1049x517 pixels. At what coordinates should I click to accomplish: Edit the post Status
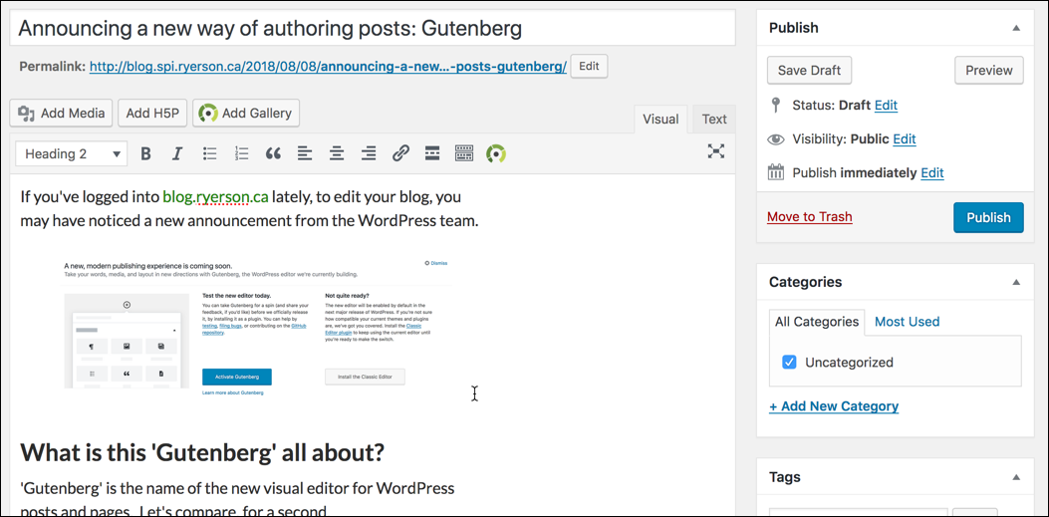886,105
